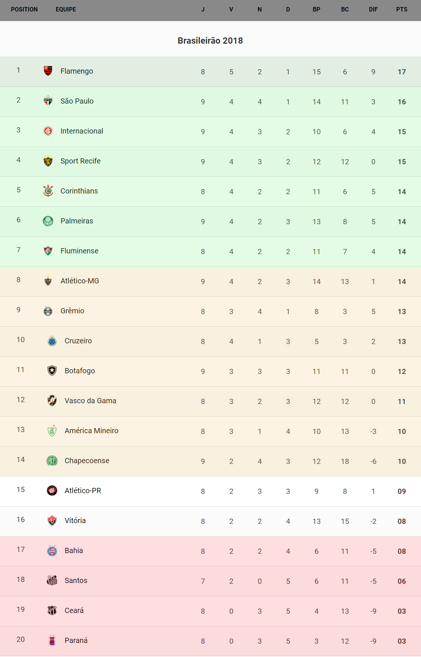Viewport: 421px width, 657px height.
Task: Click the São Paulo club crest
Action: pos(48,101)
